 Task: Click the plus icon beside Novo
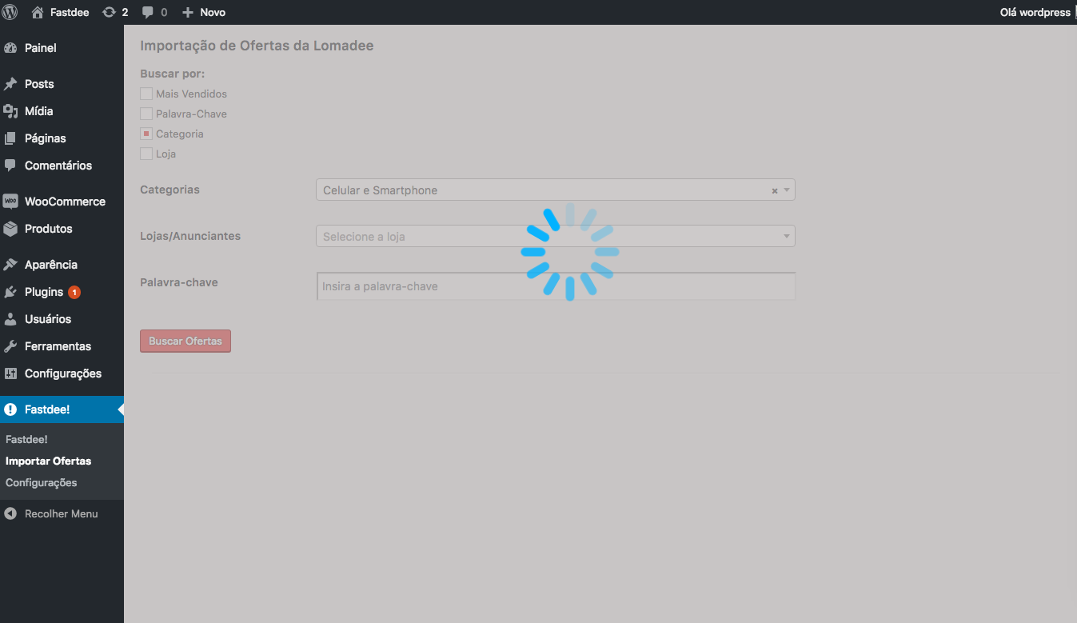tap(188, 12)
